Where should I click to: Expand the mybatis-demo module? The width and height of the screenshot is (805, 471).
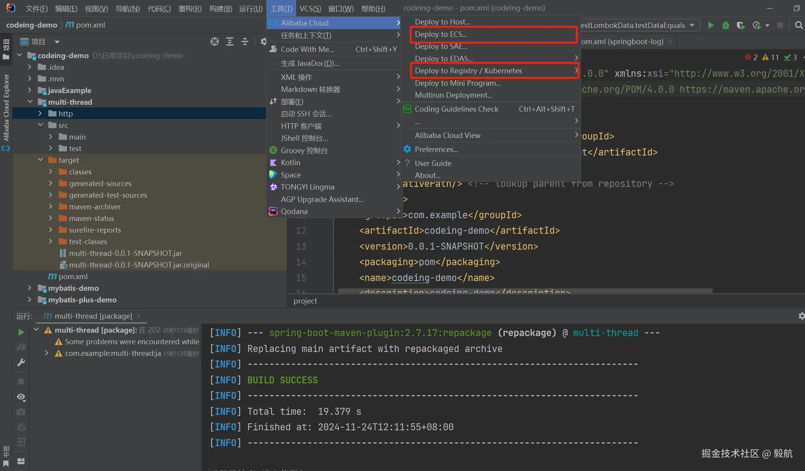[x=29, y=288]
